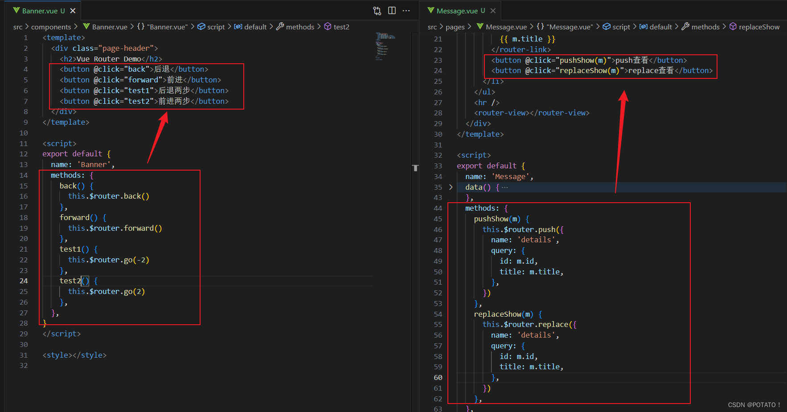The height and width of the screenshot is (412, 787).
Task: Open 'script' breadcrumb in Banner.vue pane
Action: (x=211, y=27)
